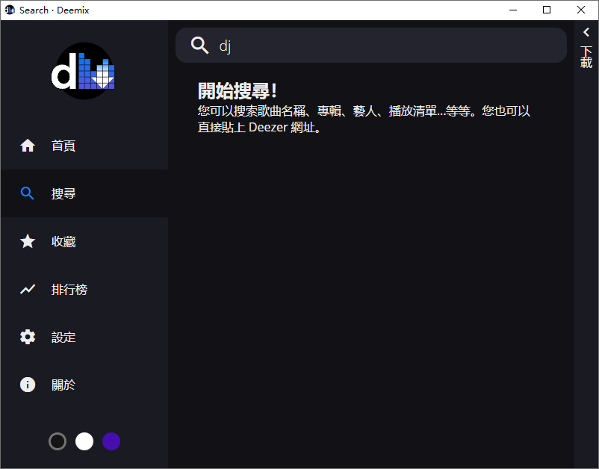This screenshot has height=469, width=599.
Task: Click the info icon next to 關於
Action: 28,385
